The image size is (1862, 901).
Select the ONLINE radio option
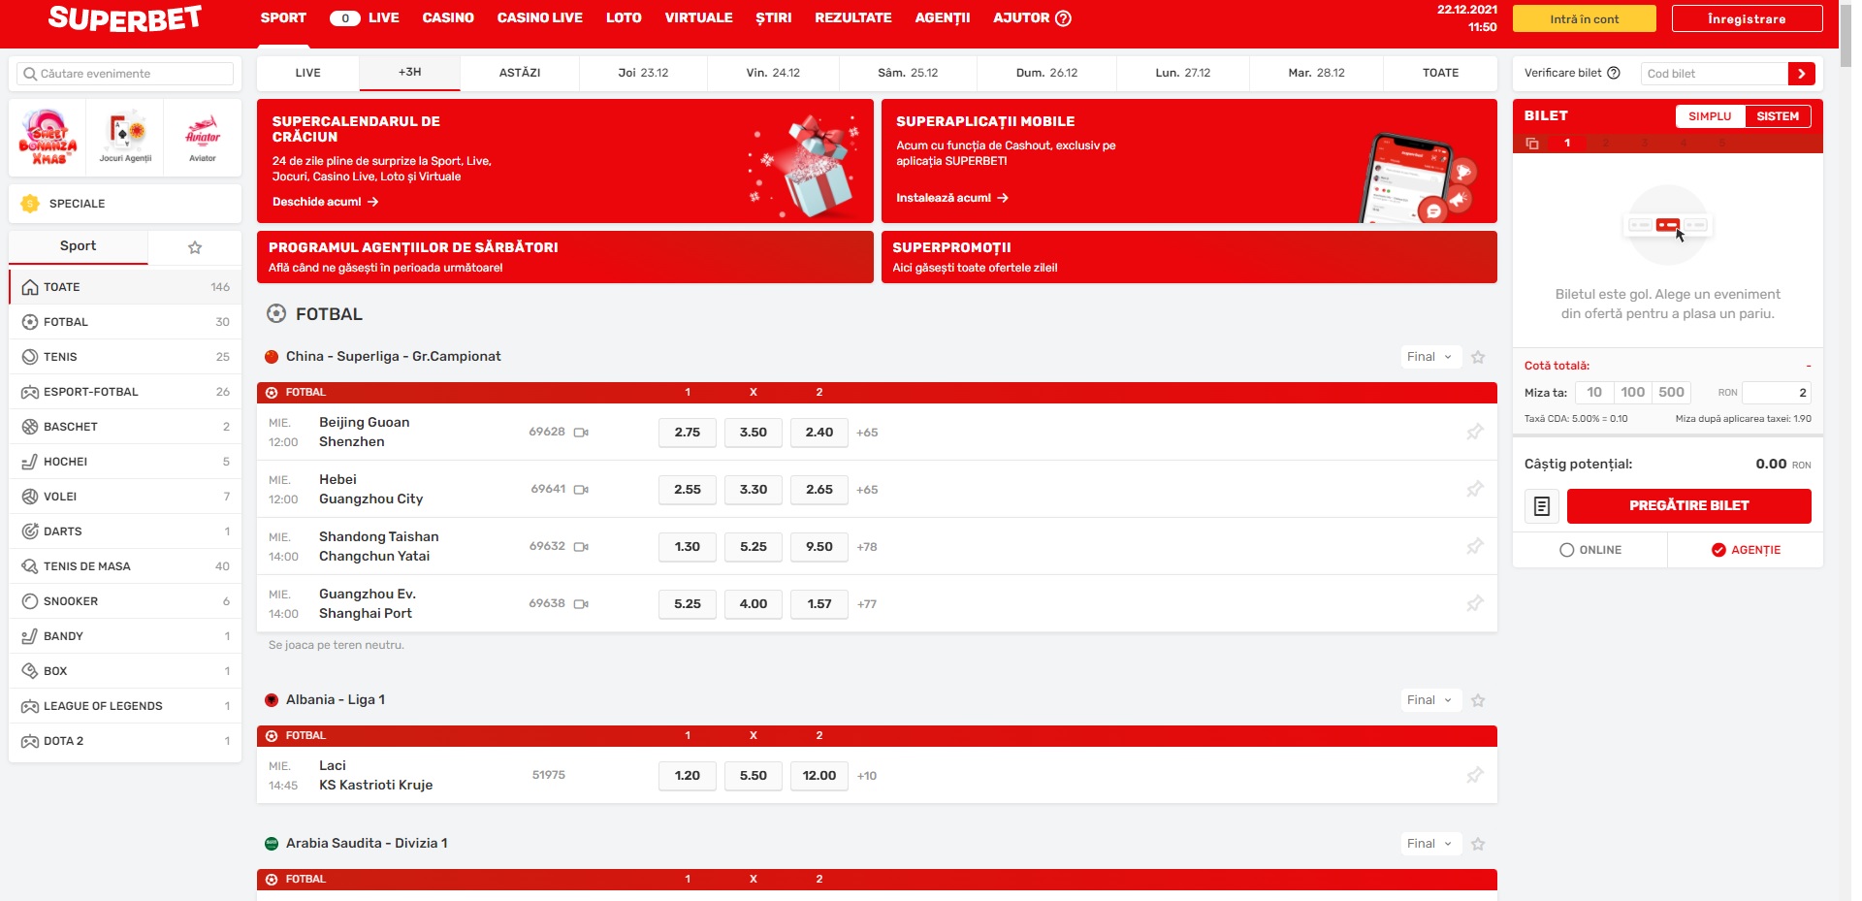1590,550
